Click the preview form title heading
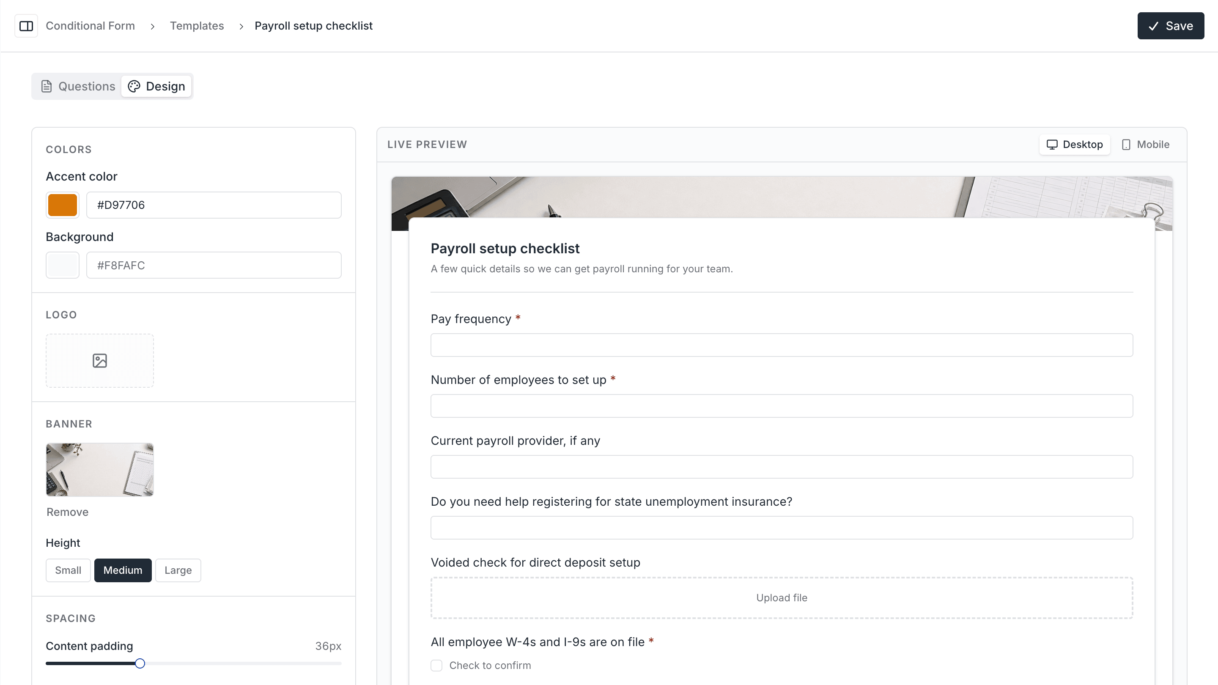 click(505, 249)
